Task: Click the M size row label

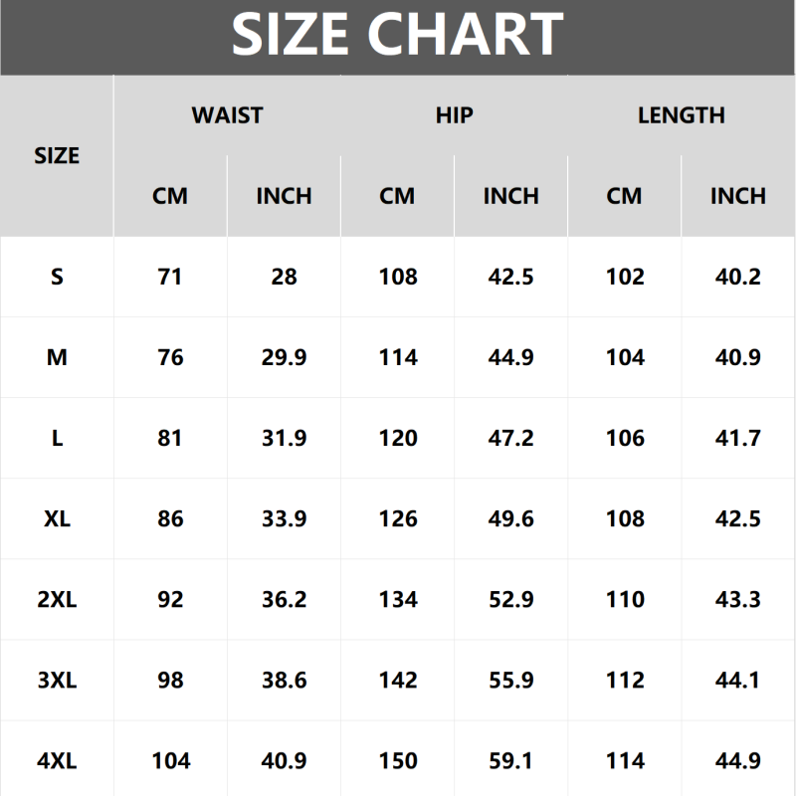Action: coord(57,357)
